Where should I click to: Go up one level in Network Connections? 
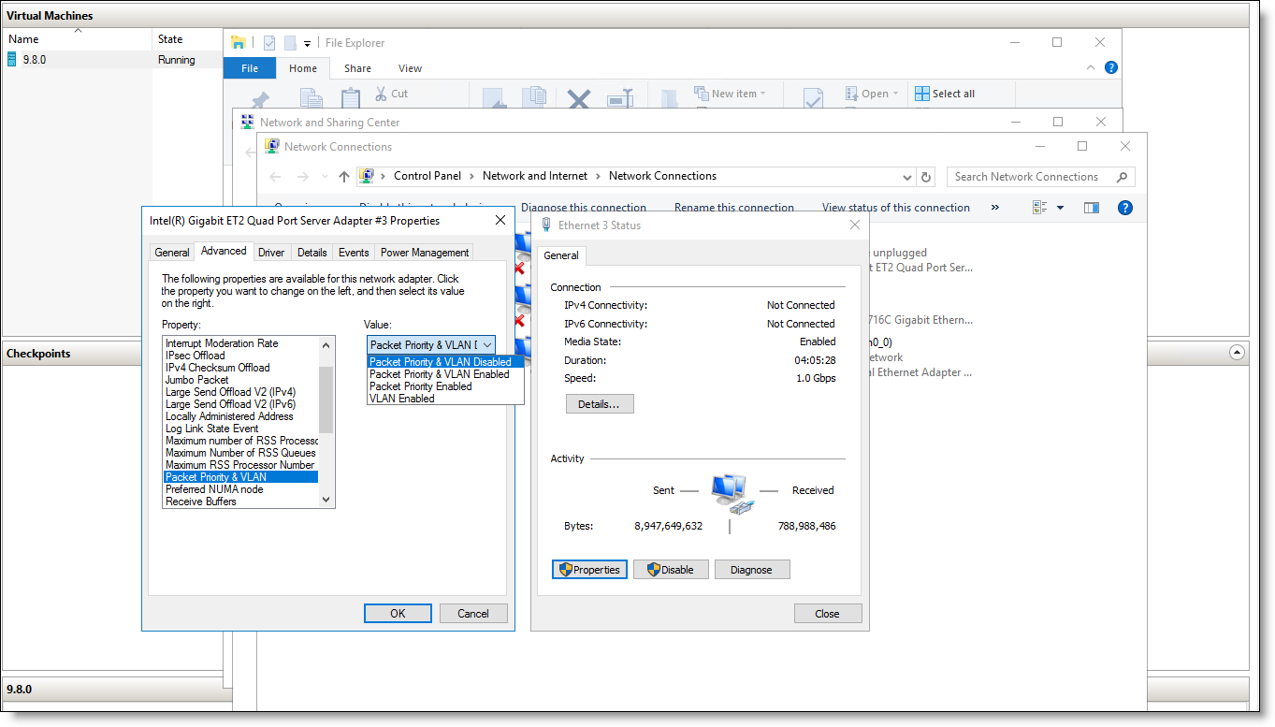coord(343,176)
